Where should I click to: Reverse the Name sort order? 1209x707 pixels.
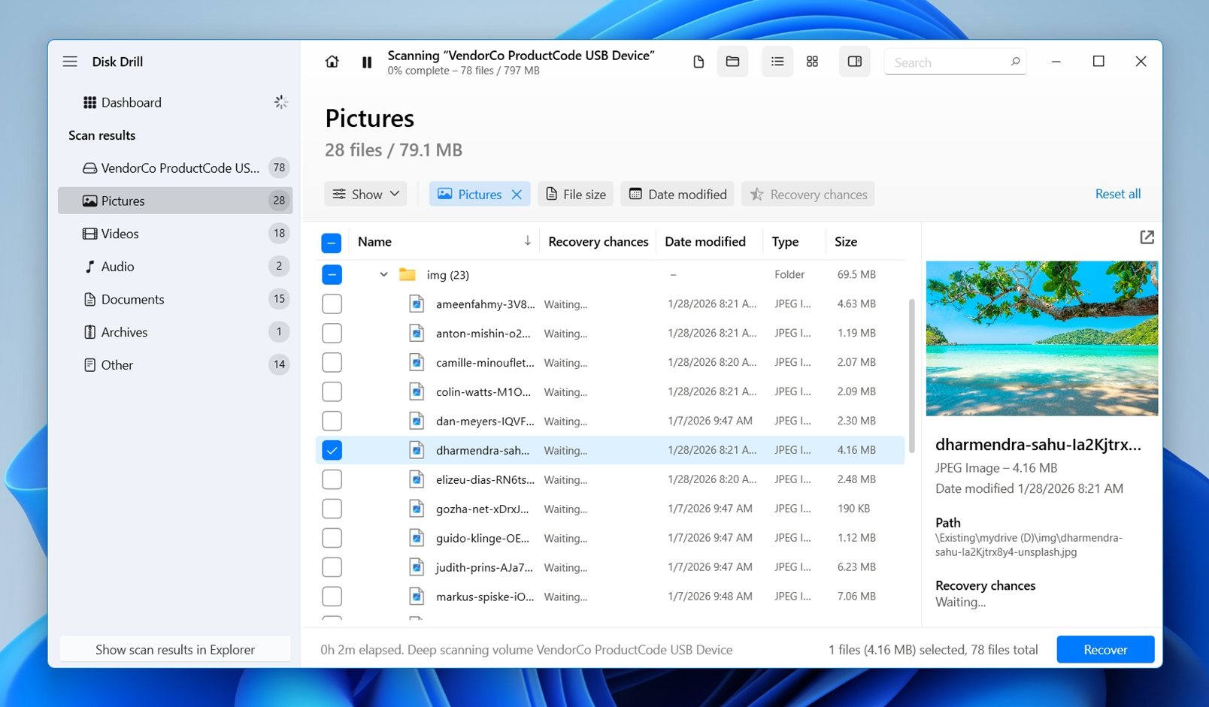(x=528, y=241)
